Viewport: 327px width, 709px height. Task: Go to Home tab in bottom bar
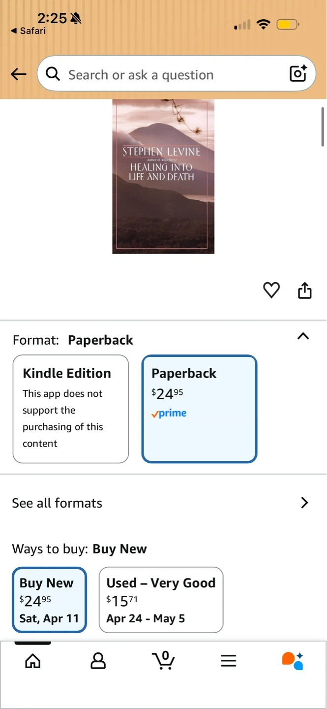pos(33,661)
